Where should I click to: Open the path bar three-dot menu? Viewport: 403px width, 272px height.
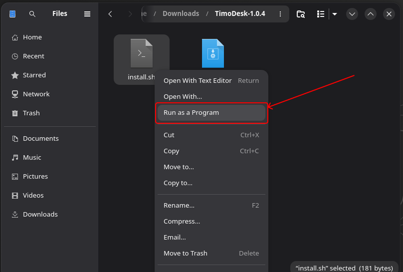280,14
